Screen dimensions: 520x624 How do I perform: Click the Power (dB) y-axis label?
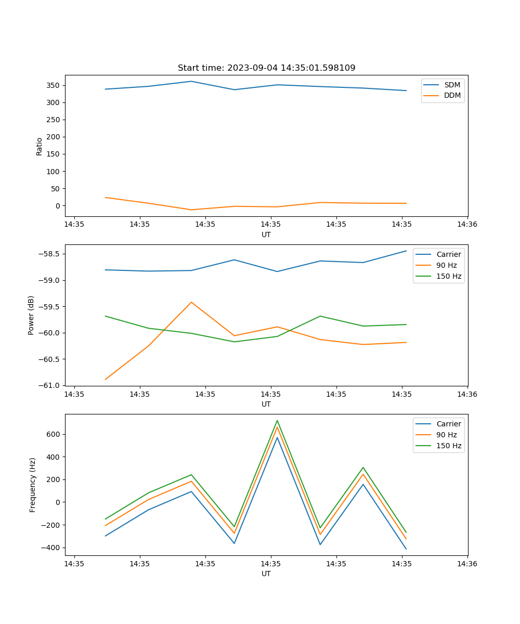pos(31,315)
